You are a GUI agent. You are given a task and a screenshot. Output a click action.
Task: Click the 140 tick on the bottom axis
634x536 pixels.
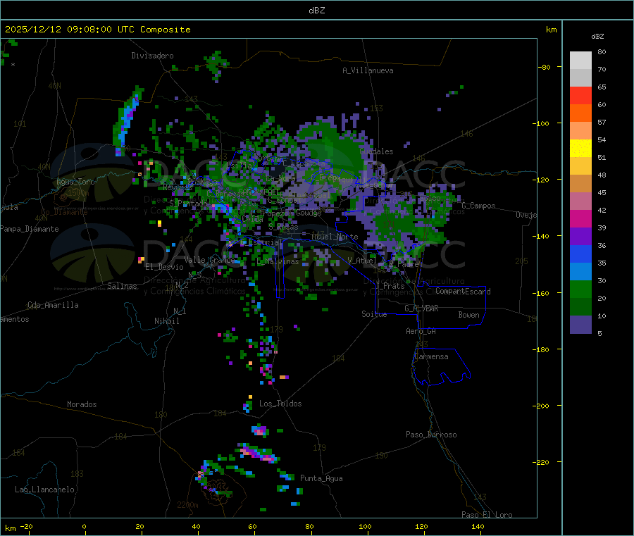[x=478, y=526]
